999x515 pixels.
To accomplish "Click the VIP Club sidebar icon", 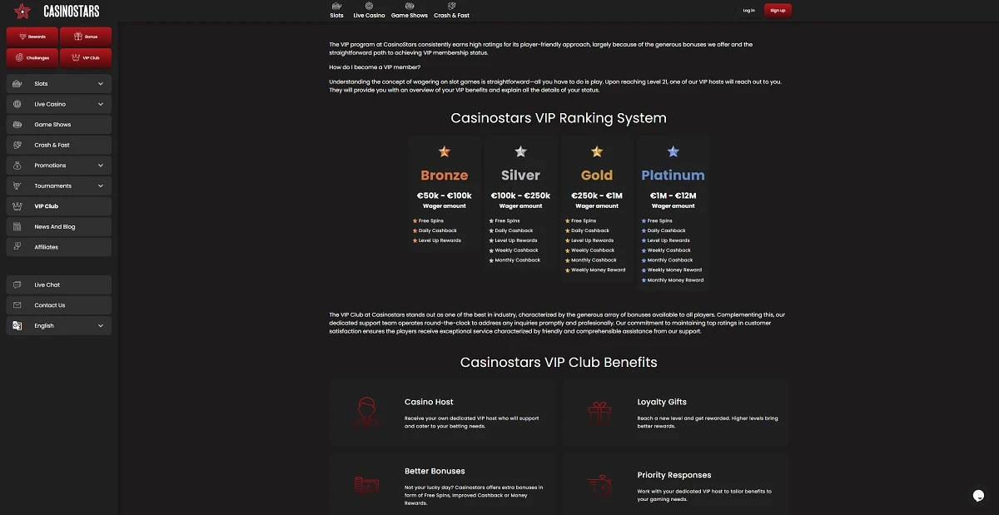I will (17, 206).
